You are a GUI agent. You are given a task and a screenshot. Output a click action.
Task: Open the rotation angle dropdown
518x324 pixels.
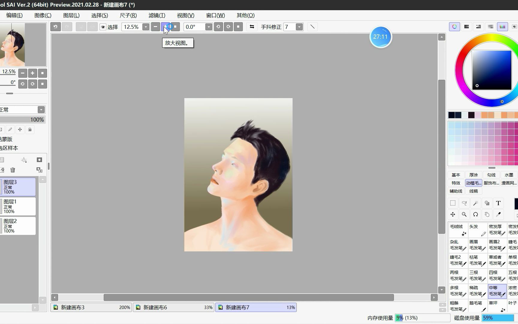pos(209,27)
